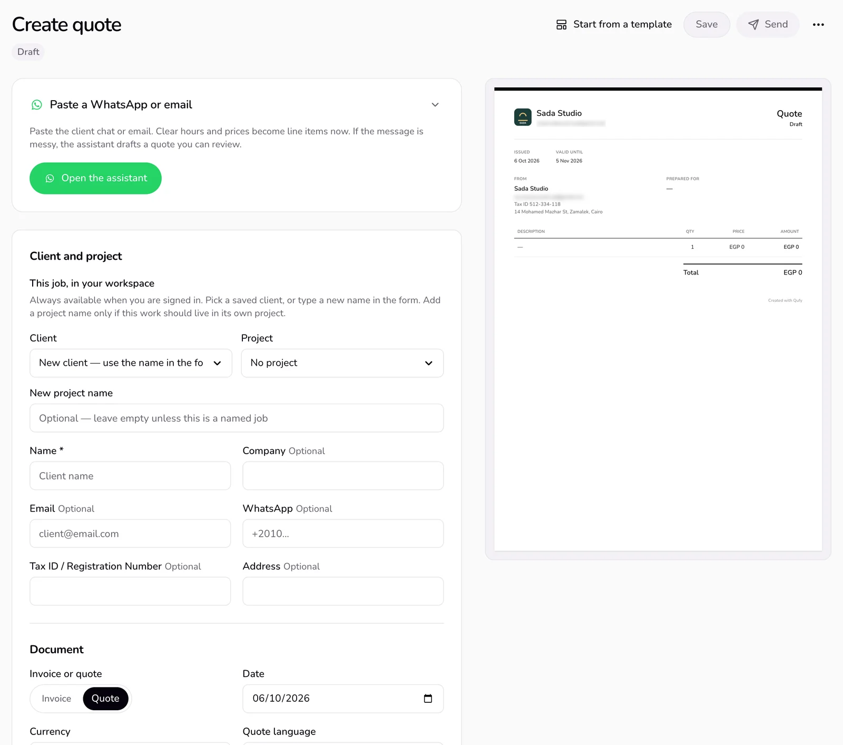Focus the New project name field
The image size is (843, 745).
237,418
